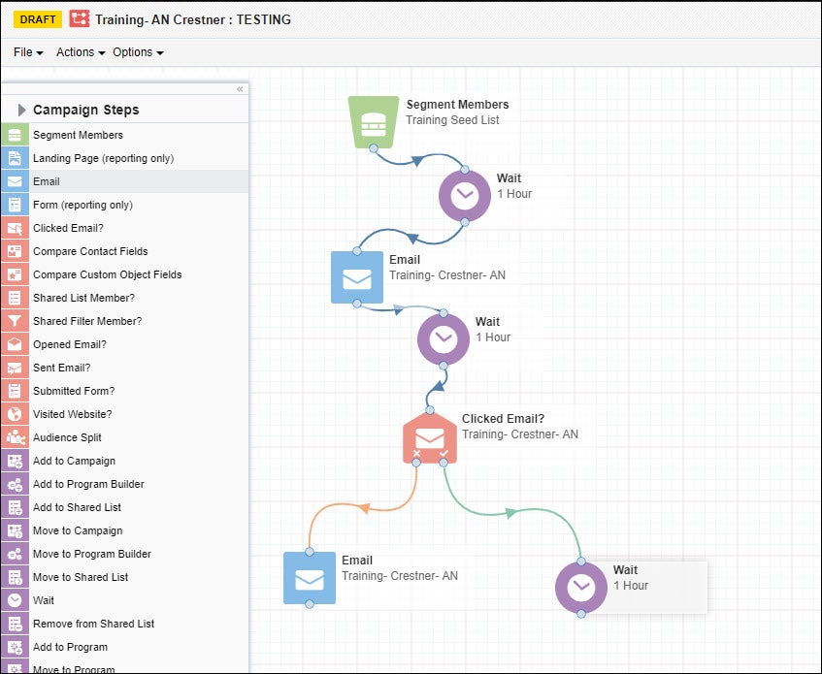The width and height of the screenshot is (822, 674).
Task: Open the File menu
Action: [28, 52]
